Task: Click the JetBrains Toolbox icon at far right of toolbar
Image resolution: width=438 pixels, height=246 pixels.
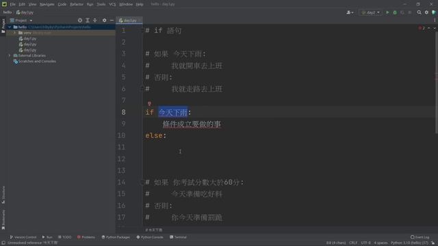Action: coord(434,12)
